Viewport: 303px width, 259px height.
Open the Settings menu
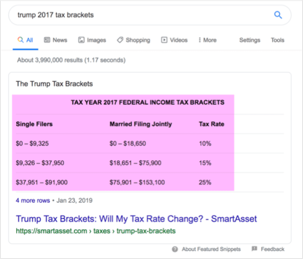pos(250,40)
